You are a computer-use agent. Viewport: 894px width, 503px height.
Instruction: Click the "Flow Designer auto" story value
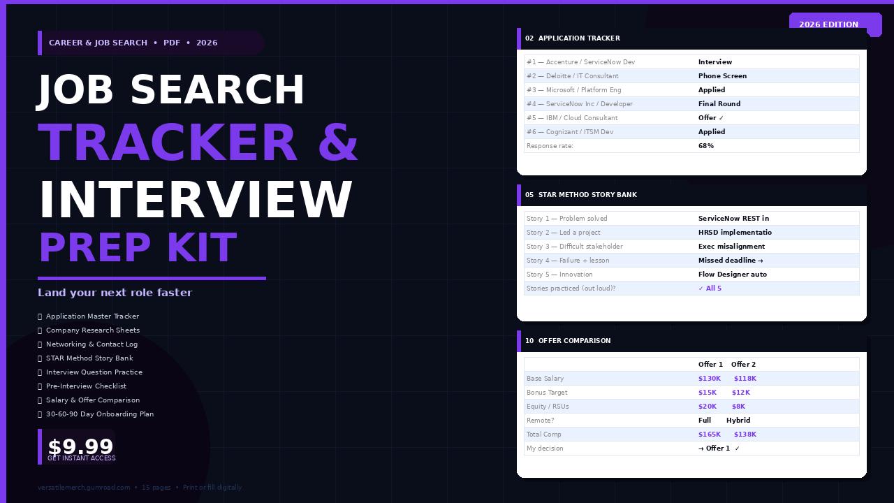click(x=733, y=275)
